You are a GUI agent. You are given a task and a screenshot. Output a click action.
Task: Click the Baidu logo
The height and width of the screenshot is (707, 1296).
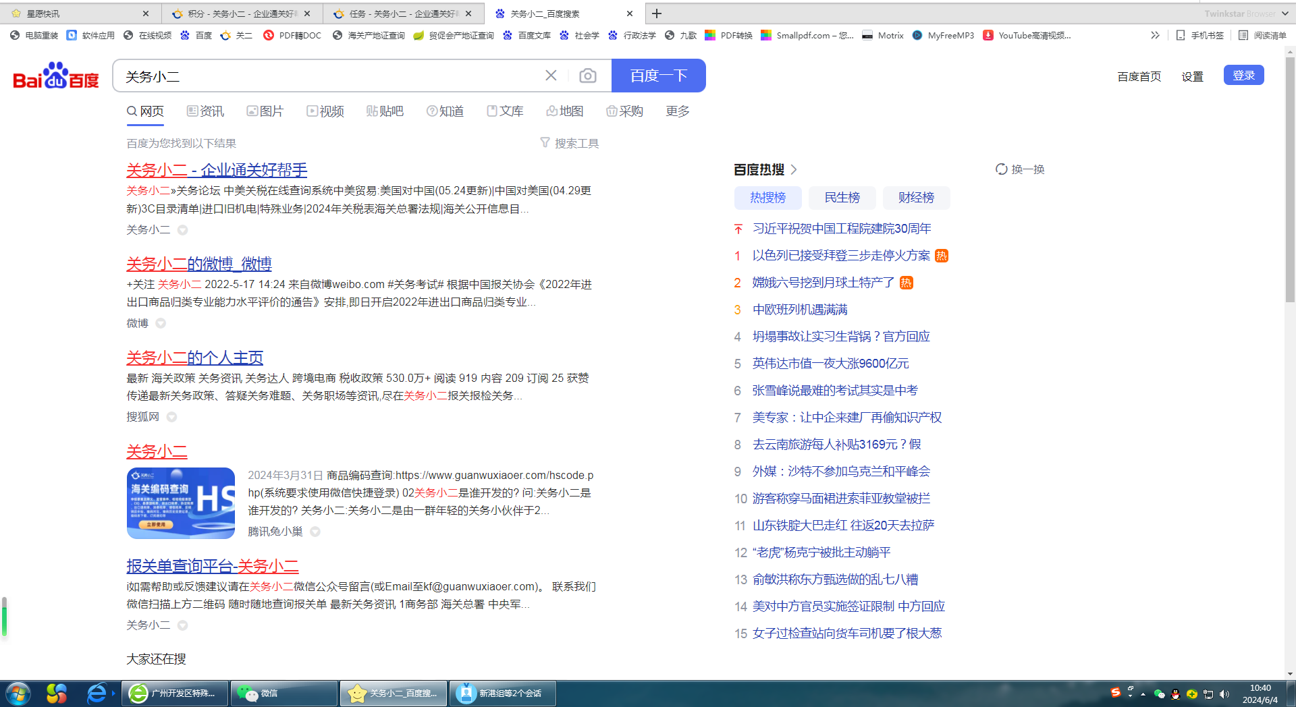coord(56,76)
